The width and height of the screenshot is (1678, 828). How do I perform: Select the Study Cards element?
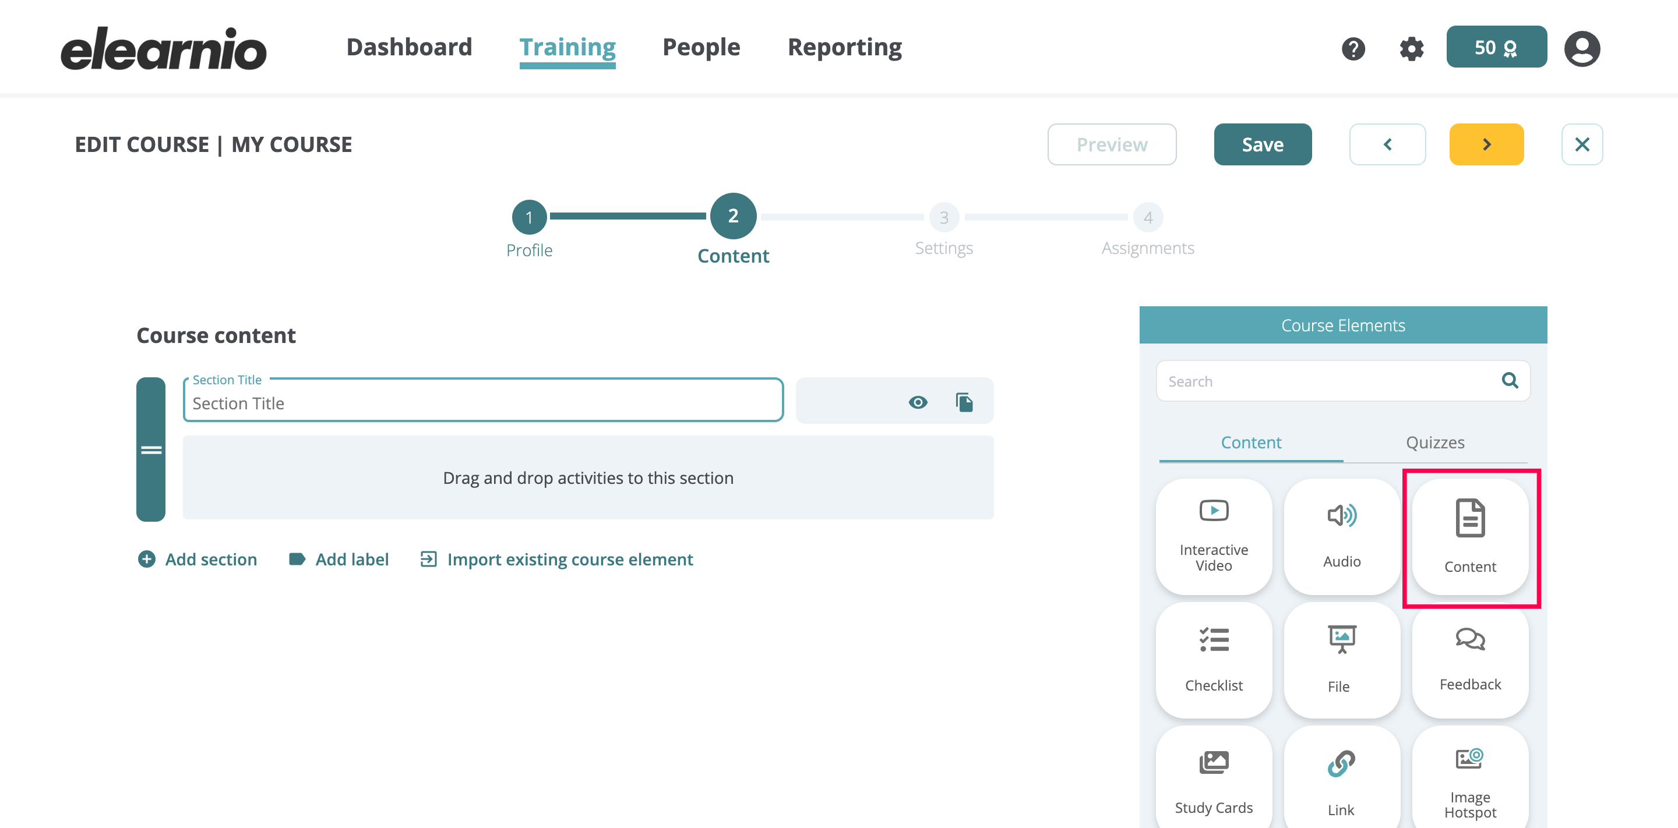click(1213, 778)
